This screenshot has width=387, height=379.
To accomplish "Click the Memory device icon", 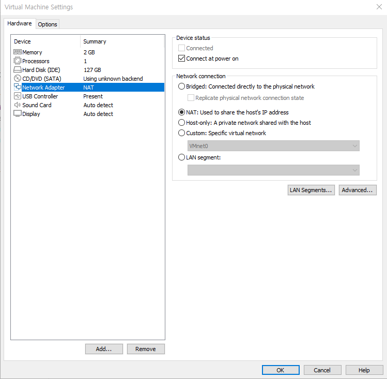I will click(17, 52).
